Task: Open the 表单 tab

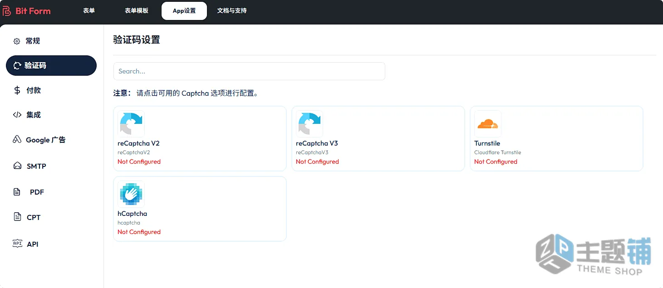Action: coord(89,10)
